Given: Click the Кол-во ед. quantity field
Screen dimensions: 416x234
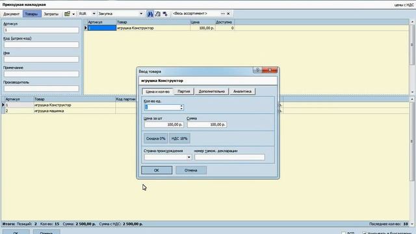Looking at the screenshot, I should click(x=162, y=107).
